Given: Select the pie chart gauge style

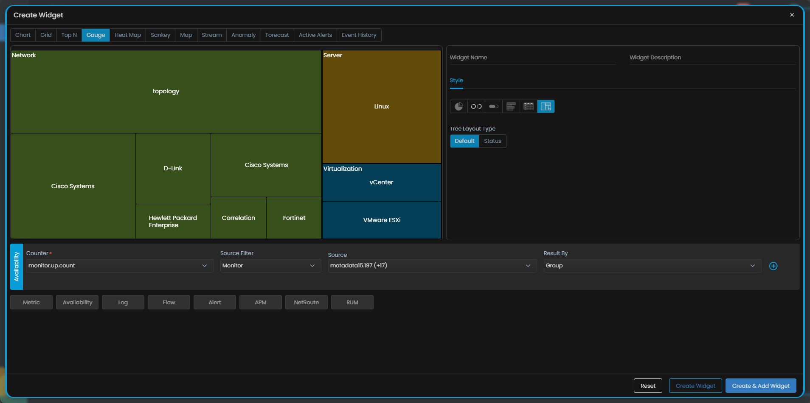Looking at the screenshot, I should (458, 106).
